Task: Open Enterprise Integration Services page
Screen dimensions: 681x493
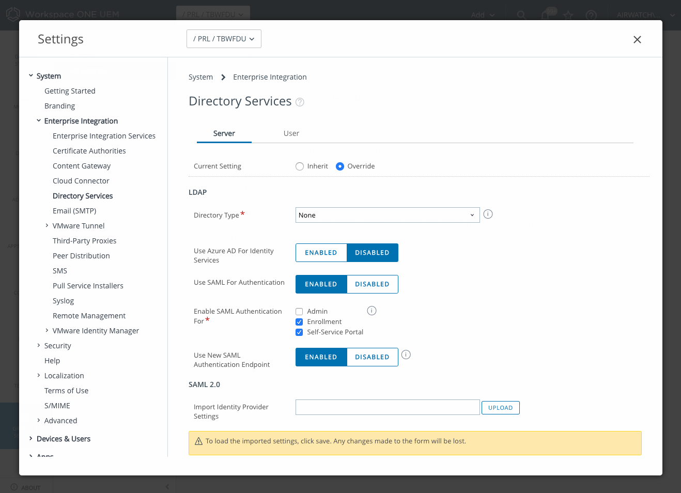Action: [x=104, y=136]
